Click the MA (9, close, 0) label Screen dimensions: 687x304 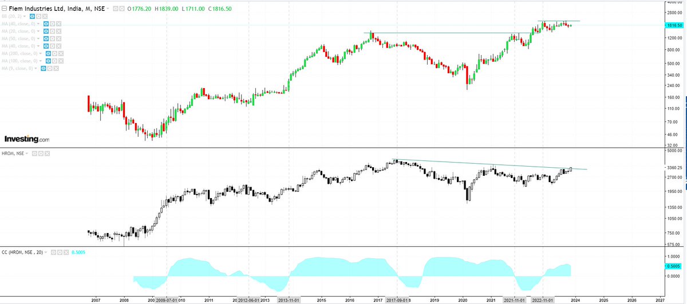(x=17, y=69)
